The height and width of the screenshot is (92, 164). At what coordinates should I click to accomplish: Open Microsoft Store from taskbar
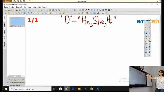pos(61,89)
